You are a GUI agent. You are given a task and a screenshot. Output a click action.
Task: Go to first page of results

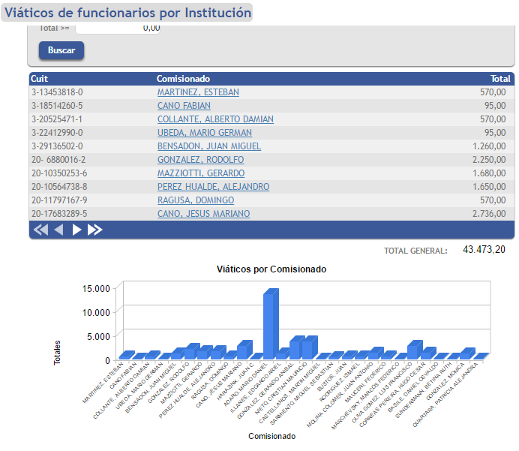click(40, 230)
